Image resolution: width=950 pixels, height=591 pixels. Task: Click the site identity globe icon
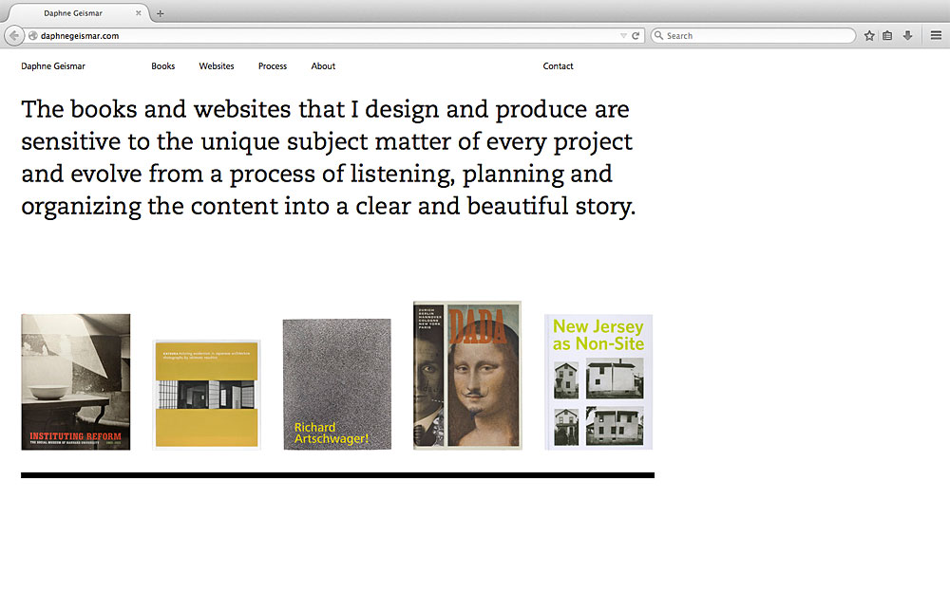coord(33,36)
